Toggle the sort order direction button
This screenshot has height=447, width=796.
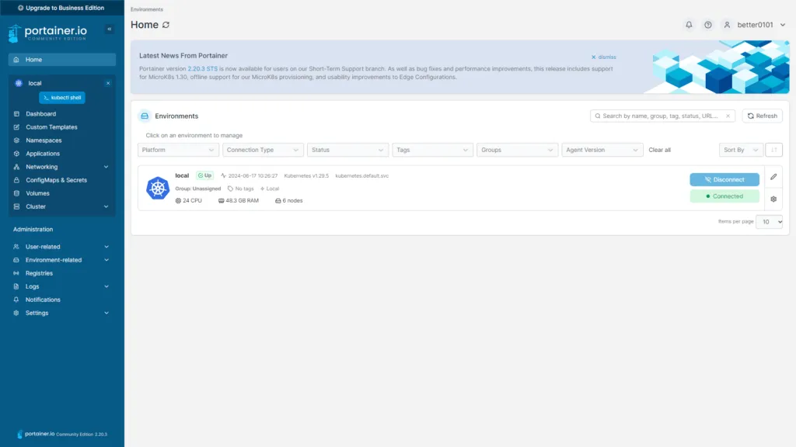click(x=773, y=150)
